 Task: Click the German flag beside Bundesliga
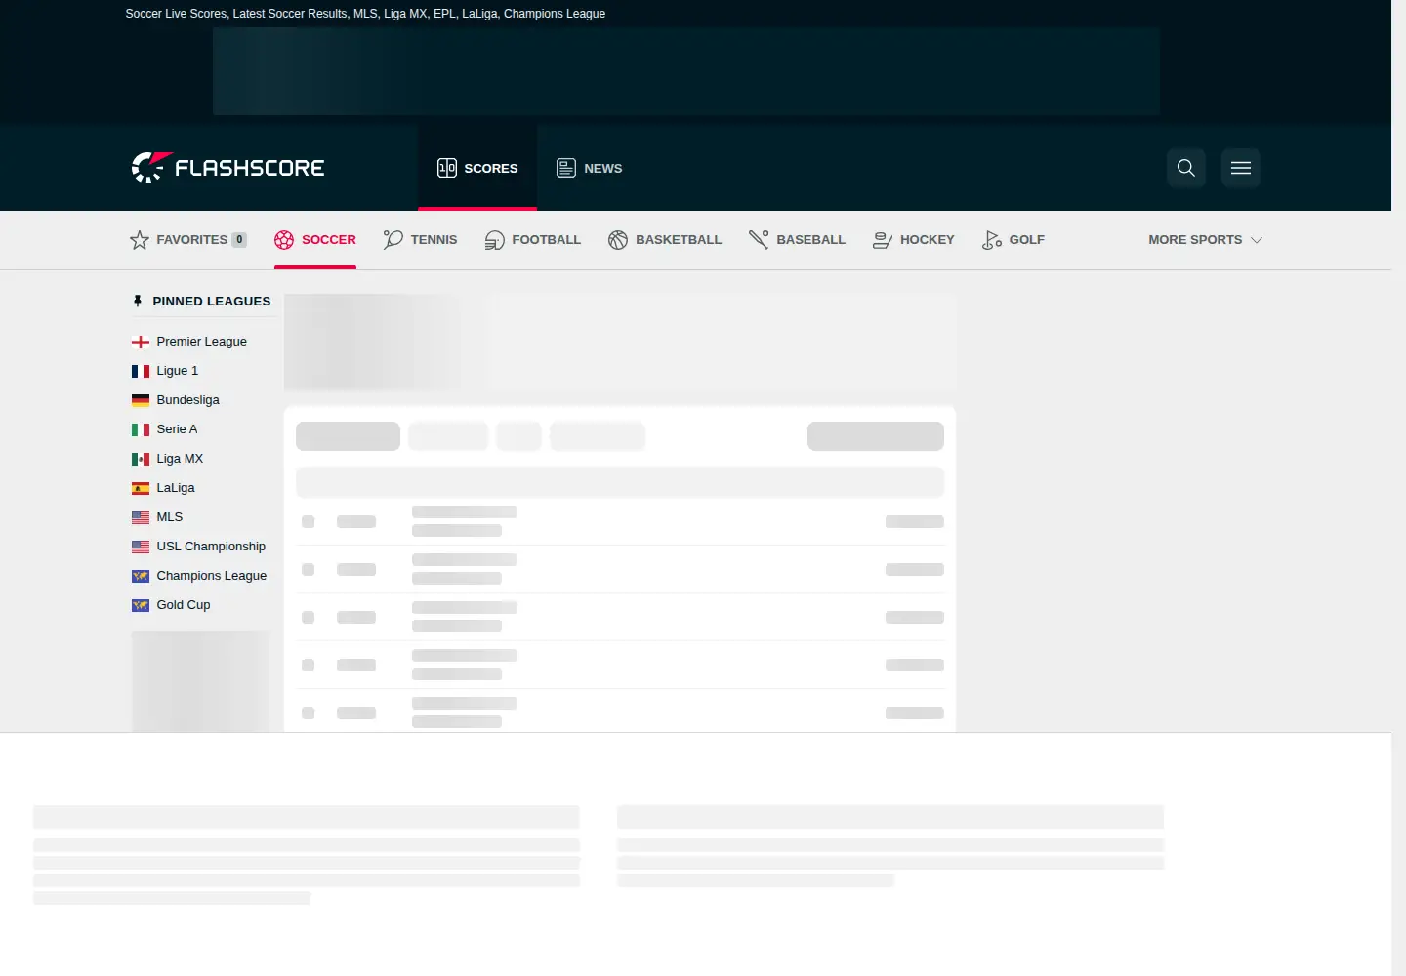click(x=141, y=400)
